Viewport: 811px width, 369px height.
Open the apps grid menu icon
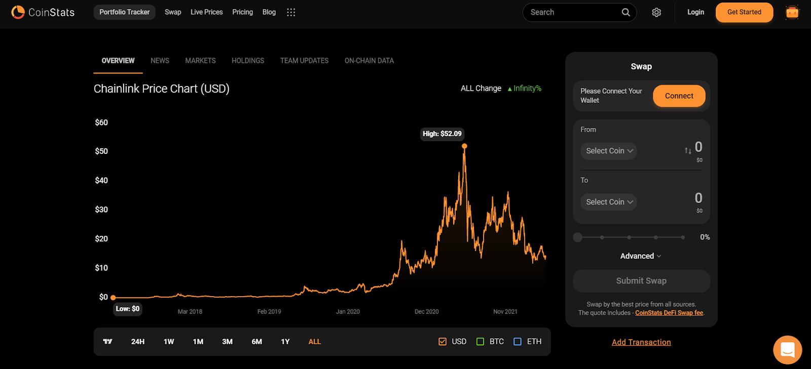291,12
